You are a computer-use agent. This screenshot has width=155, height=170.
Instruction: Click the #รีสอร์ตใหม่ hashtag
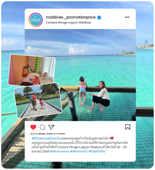(x=97, y=151)
